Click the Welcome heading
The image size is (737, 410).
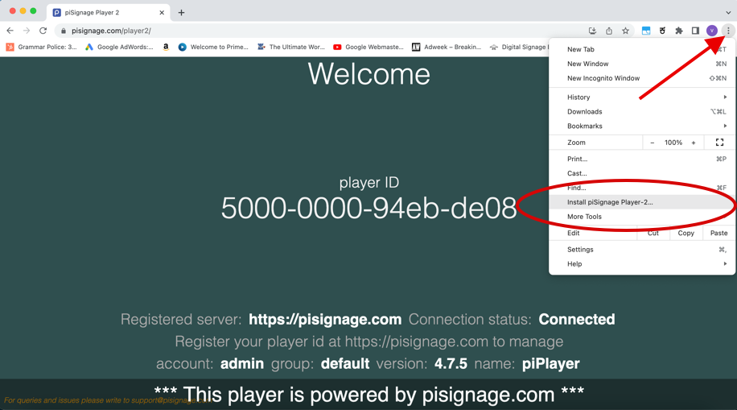coord(369,74)
